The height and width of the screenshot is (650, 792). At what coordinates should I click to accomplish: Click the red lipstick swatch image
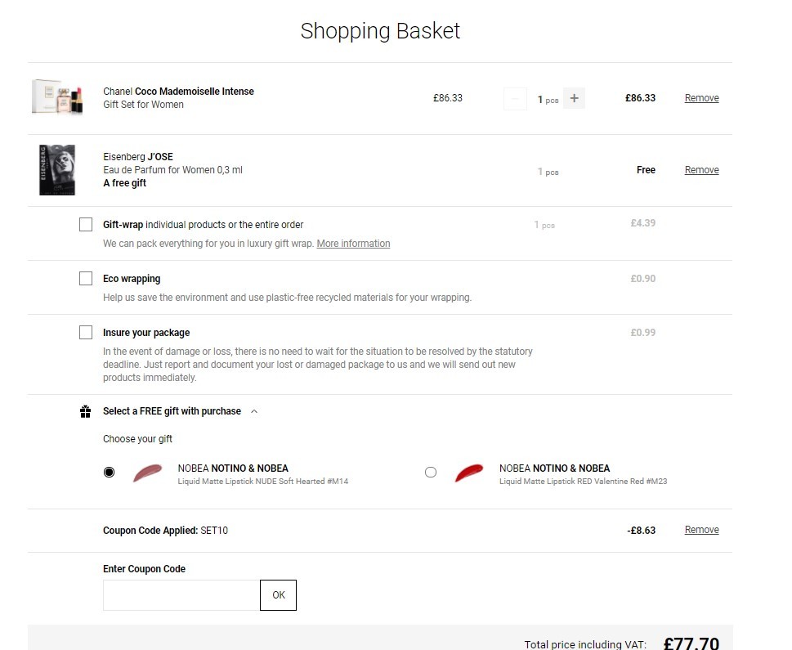(468, 473)
